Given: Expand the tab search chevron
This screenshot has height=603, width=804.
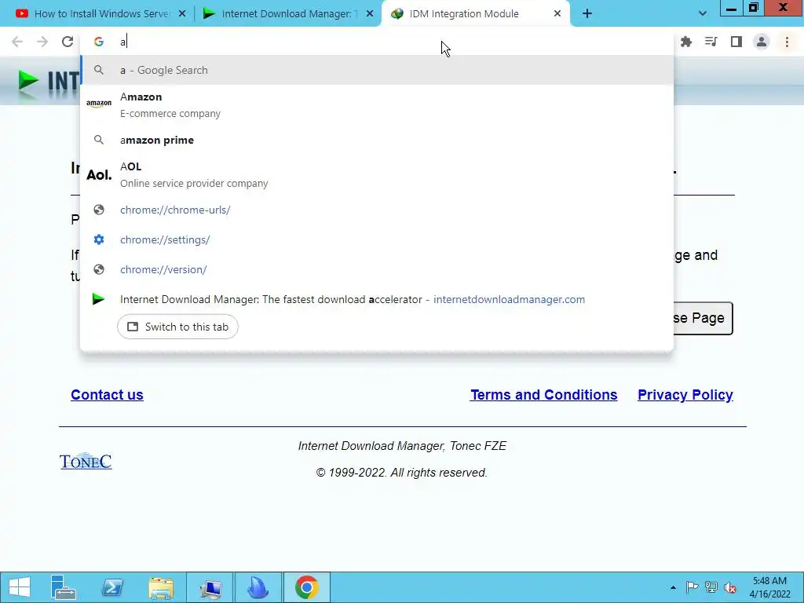Looking at the screenshot, I should [703, 14].
